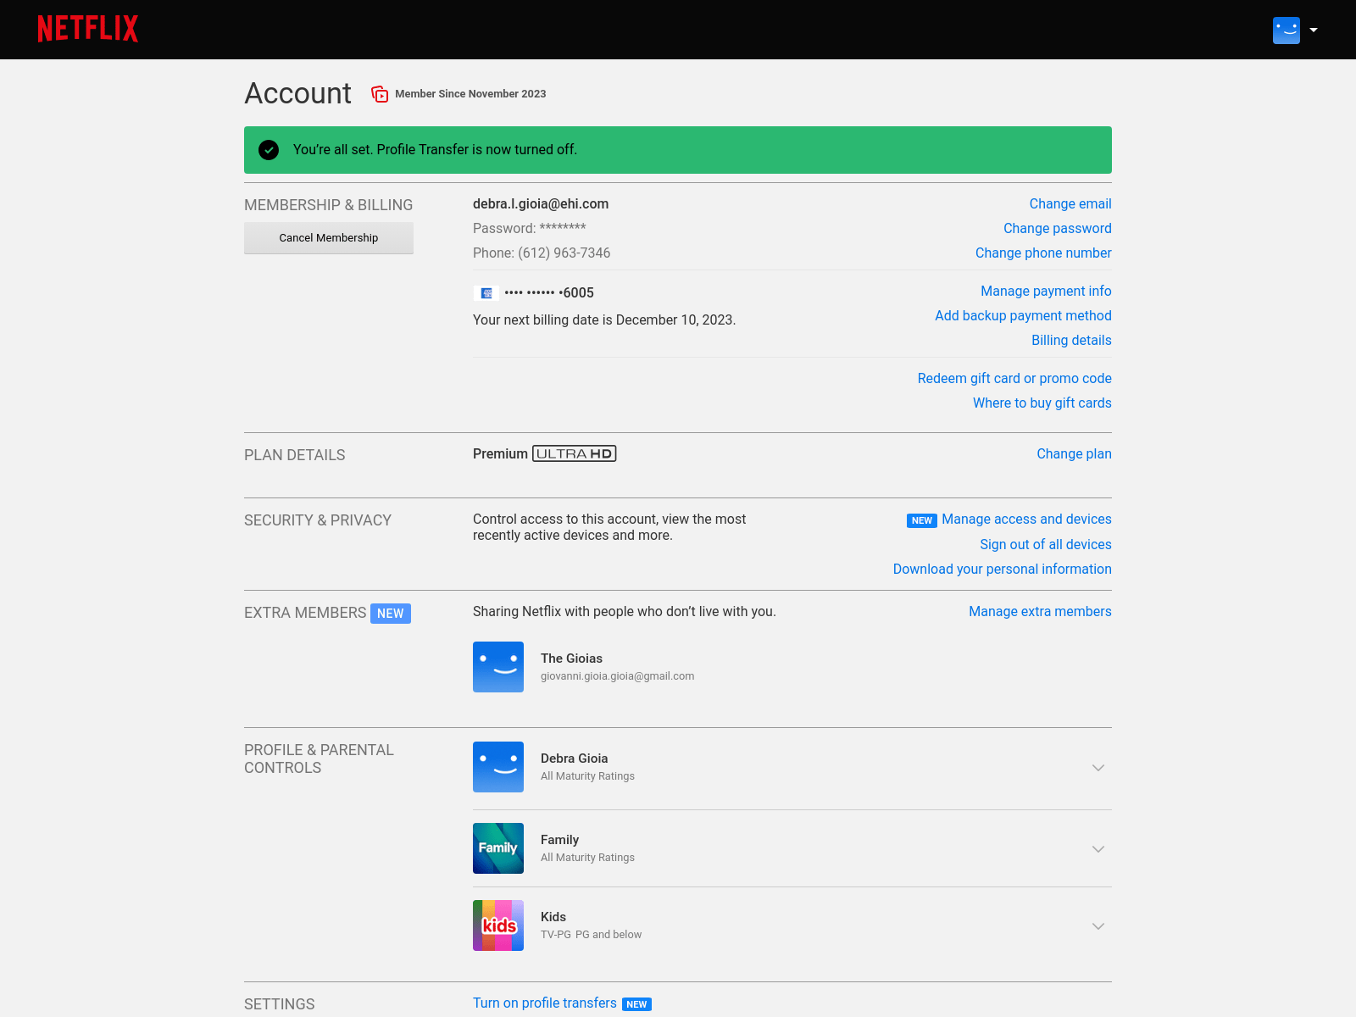Viewport: 1356px width, 1017px height.
Task: Click The Gioias member name
Action: tap(571, 659)
